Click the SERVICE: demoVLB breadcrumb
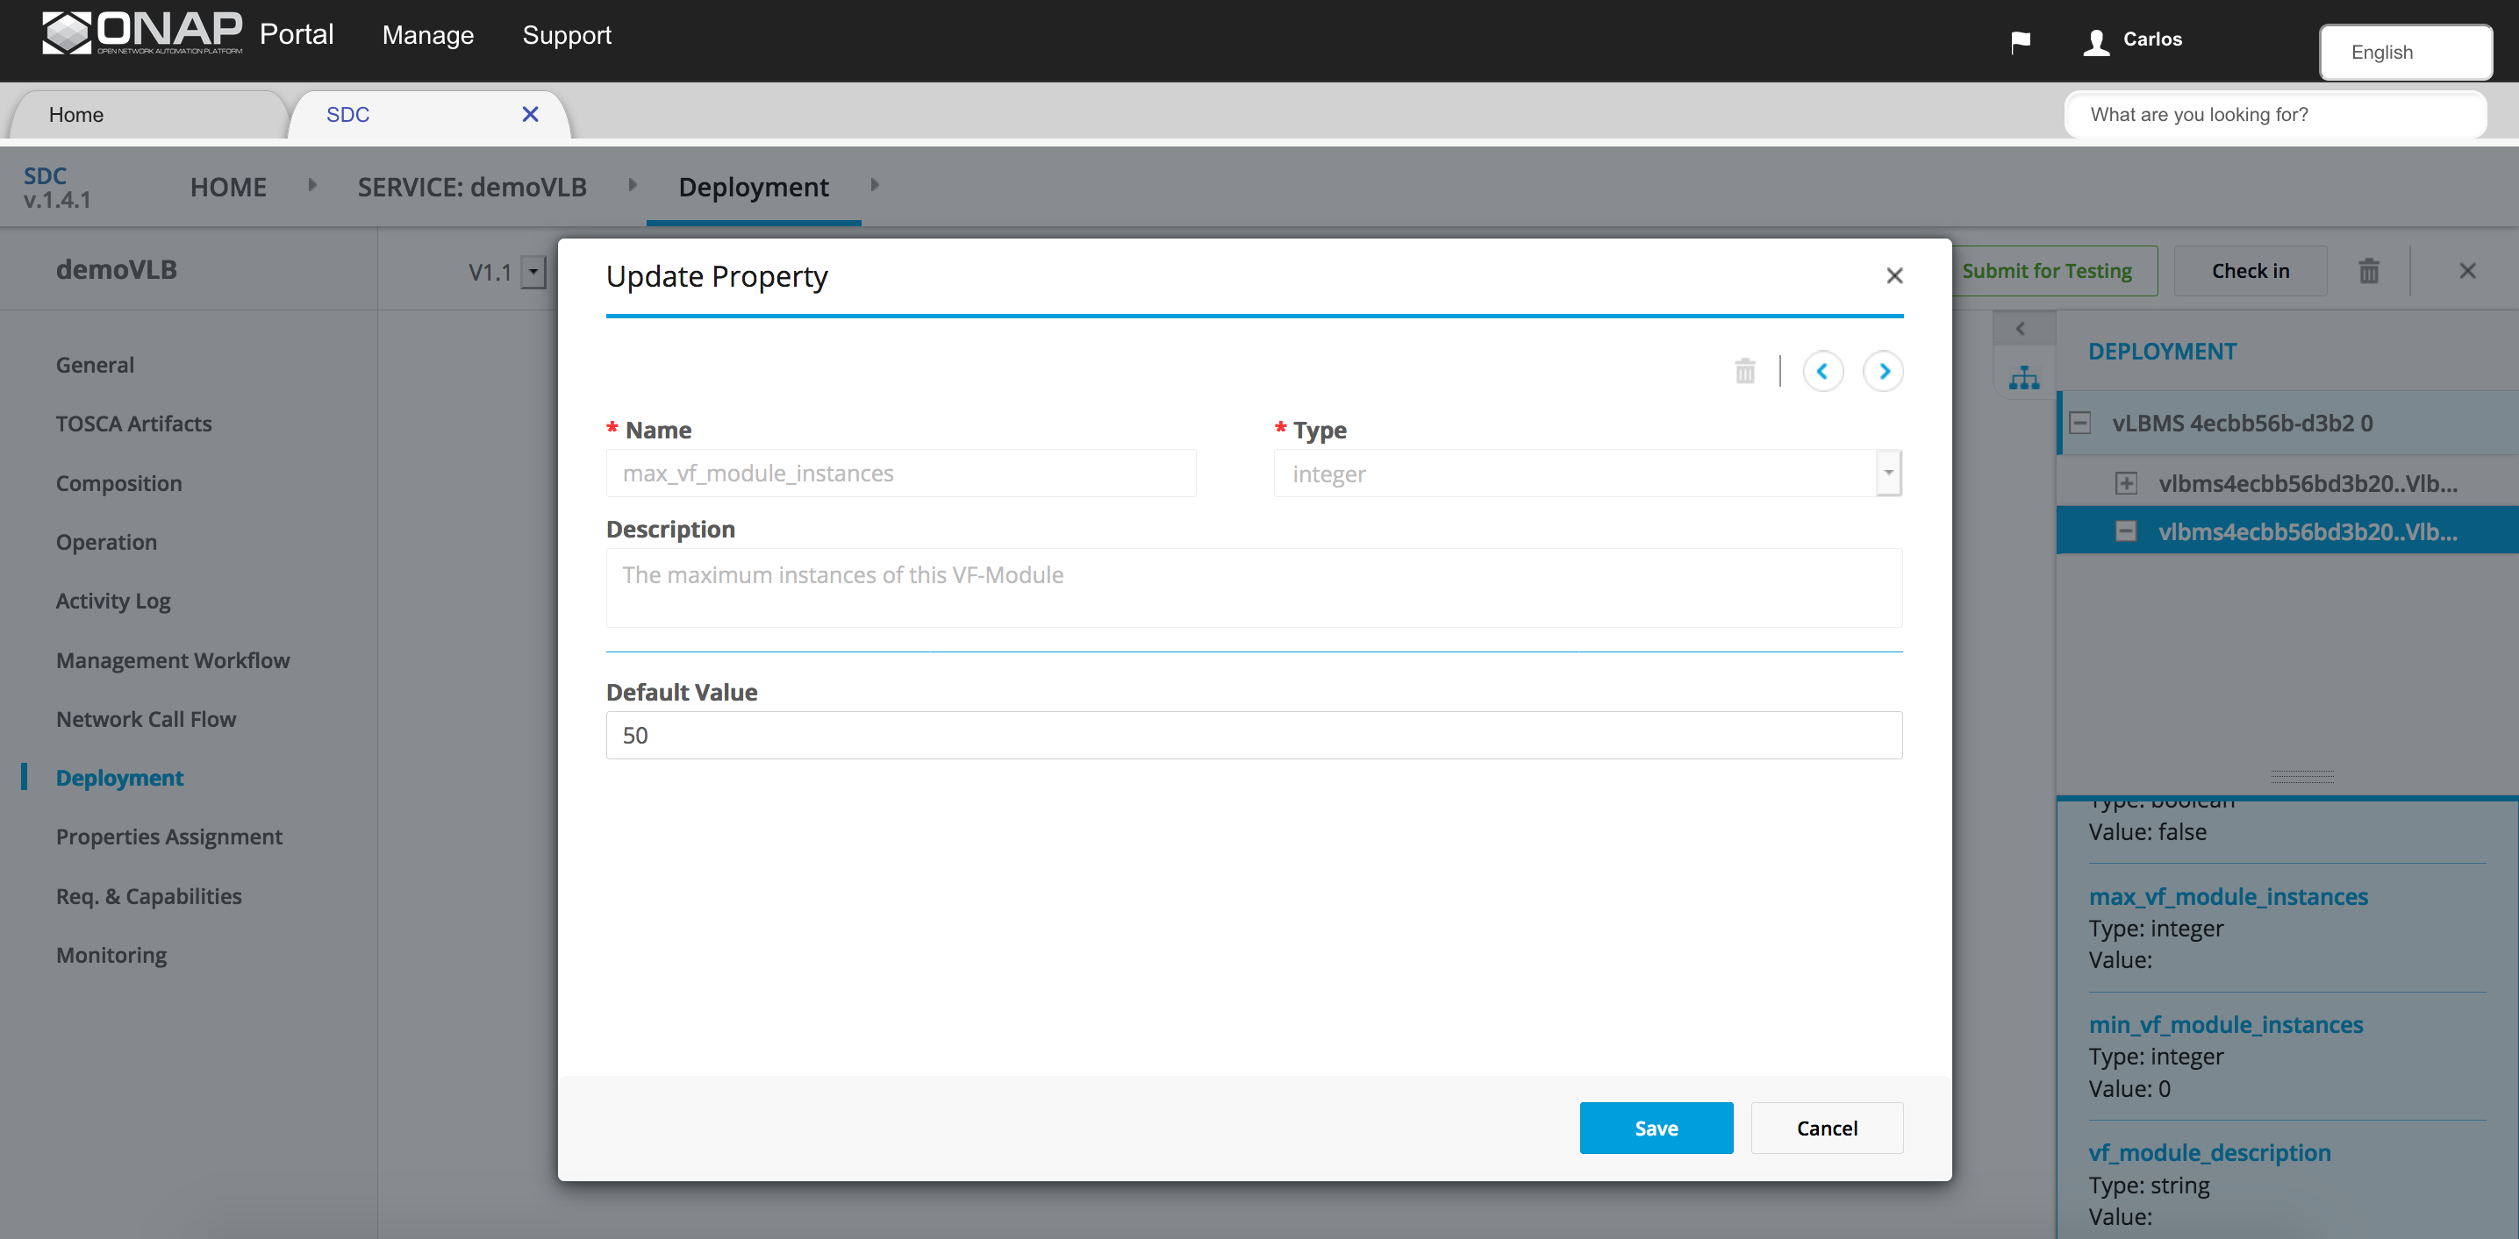 [x=472, y=187]
